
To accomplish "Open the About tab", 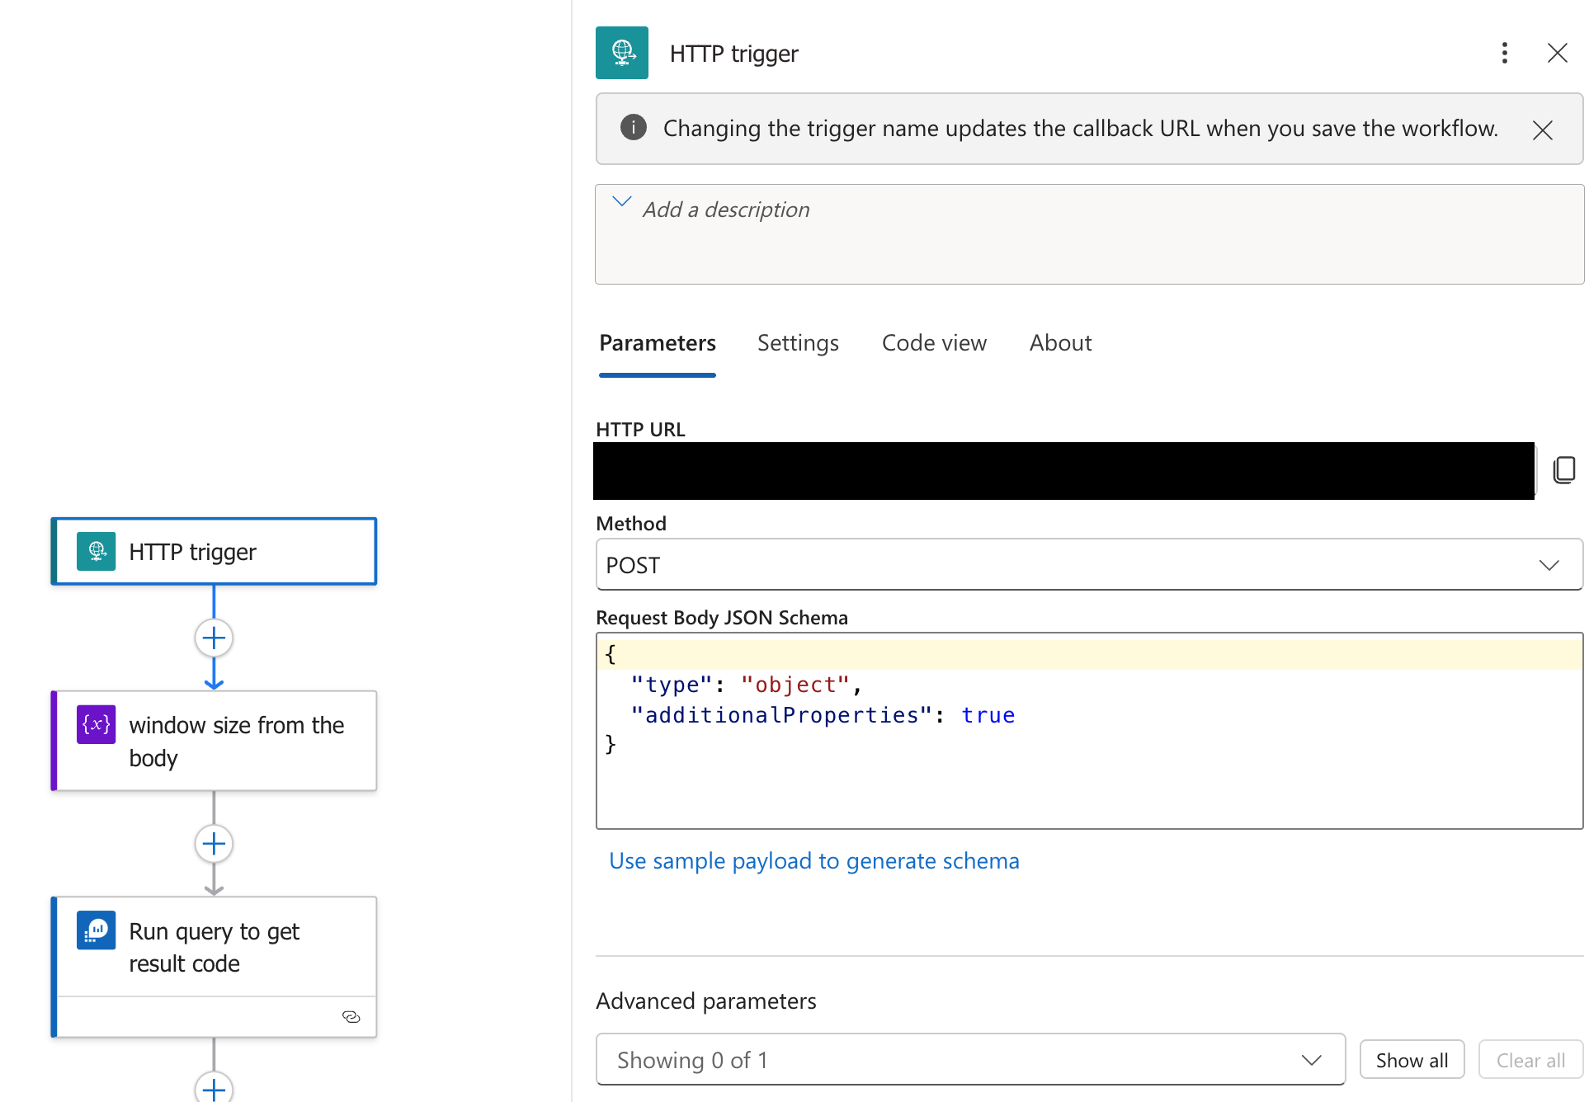I will coord(1060,343).
